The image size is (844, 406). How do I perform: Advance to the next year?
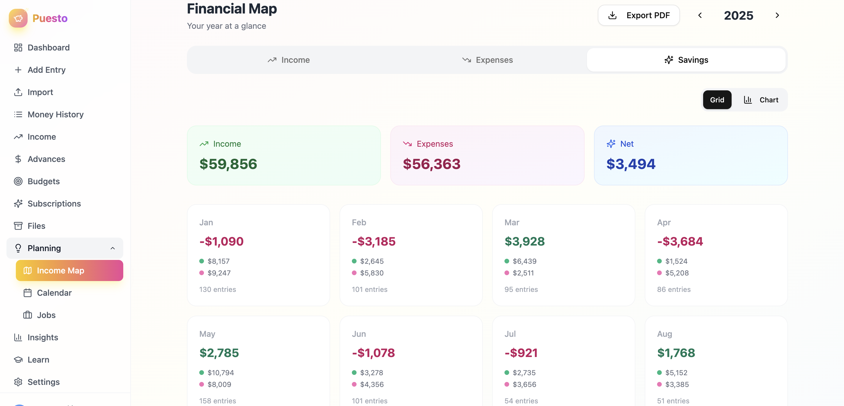(x=777, y=15)
